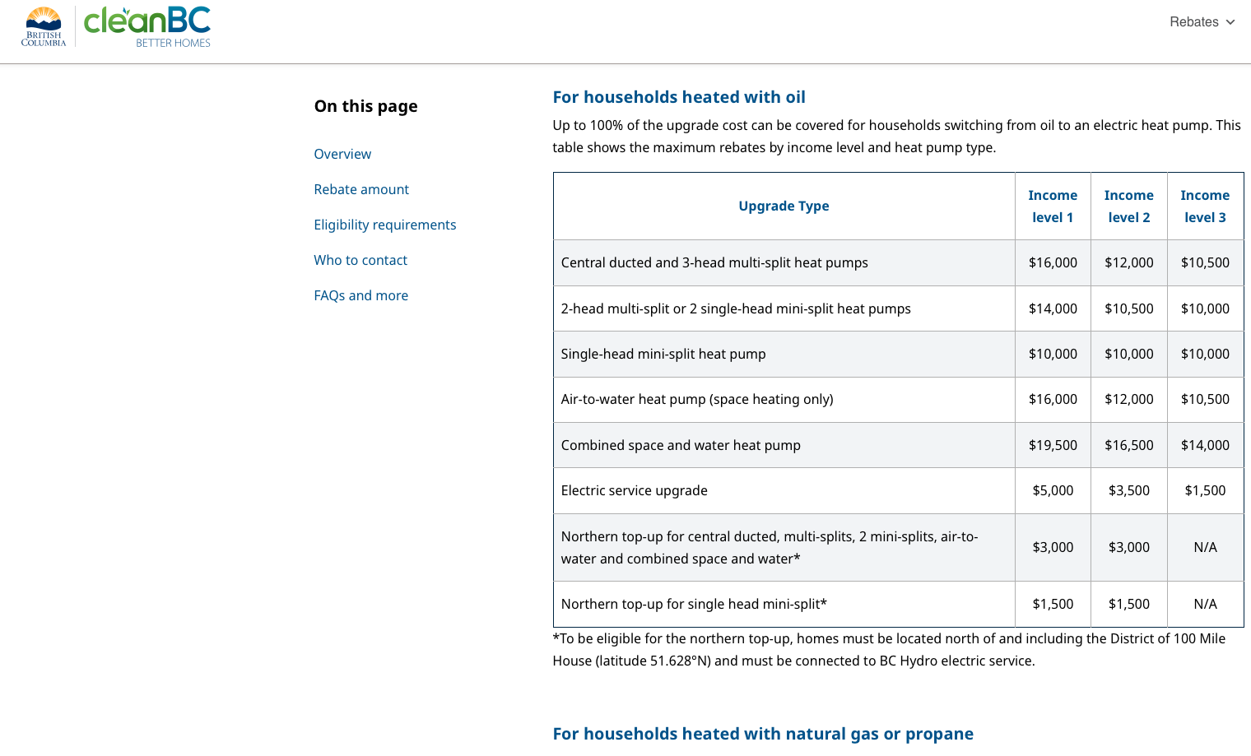This screenshot has height=756, width=1251.
Task: Click the 'On this page' sidebar heading
Action: point(365,106)
